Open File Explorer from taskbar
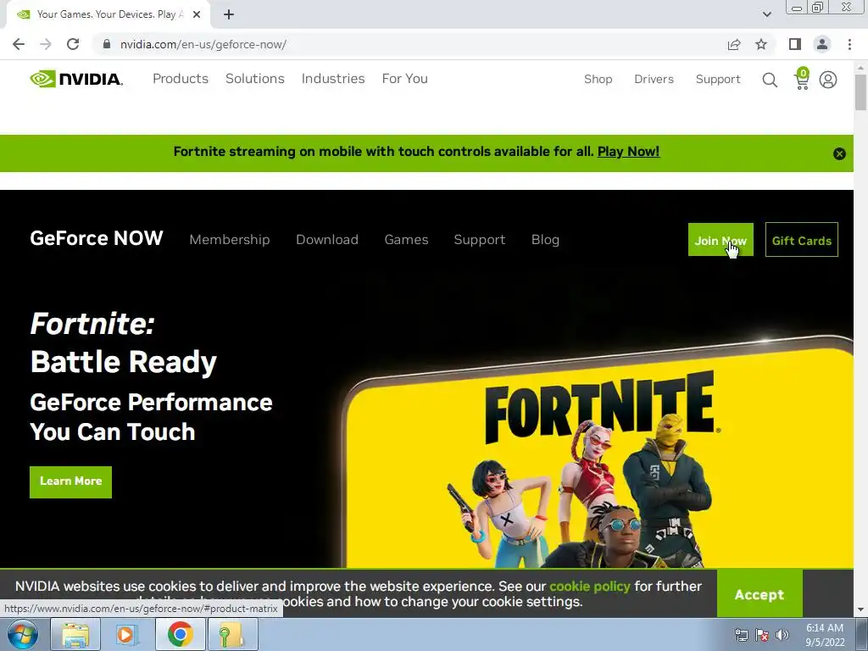Screen dimensions: 868x651 pyautogui.click(x=75, y=634)
